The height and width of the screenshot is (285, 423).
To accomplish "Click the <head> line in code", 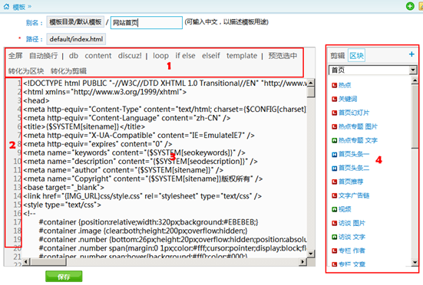I will point(36,100).
